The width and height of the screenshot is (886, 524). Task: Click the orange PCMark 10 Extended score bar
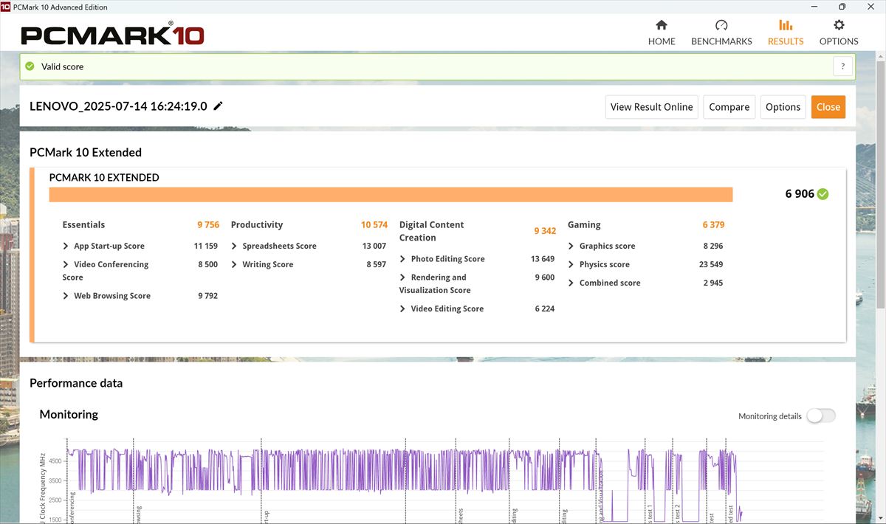coord(391,194)
